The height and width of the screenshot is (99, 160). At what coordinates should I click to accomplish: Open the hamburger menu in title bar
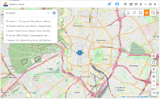[x=141, y=4]
